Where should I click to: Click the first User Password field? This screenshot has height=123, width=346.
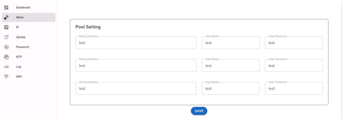coord(294,43)
